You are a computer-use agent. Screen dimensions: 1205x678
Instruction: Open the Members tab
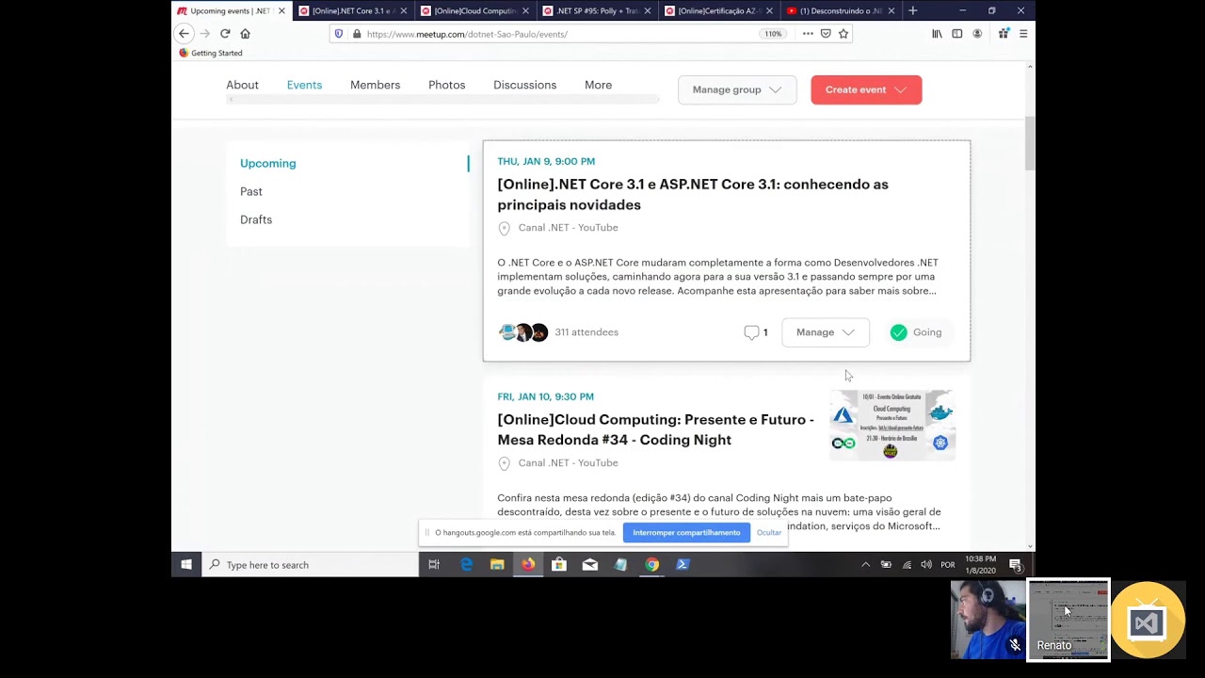click(375, 85)
